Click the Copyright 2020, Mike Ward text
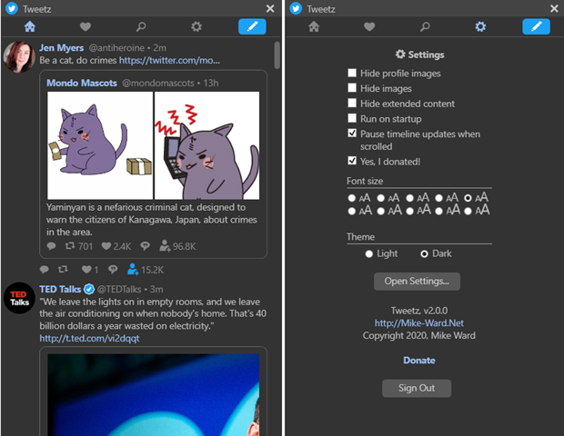The height and width of the screenshot is (436, 564). (x=419, y=335)
